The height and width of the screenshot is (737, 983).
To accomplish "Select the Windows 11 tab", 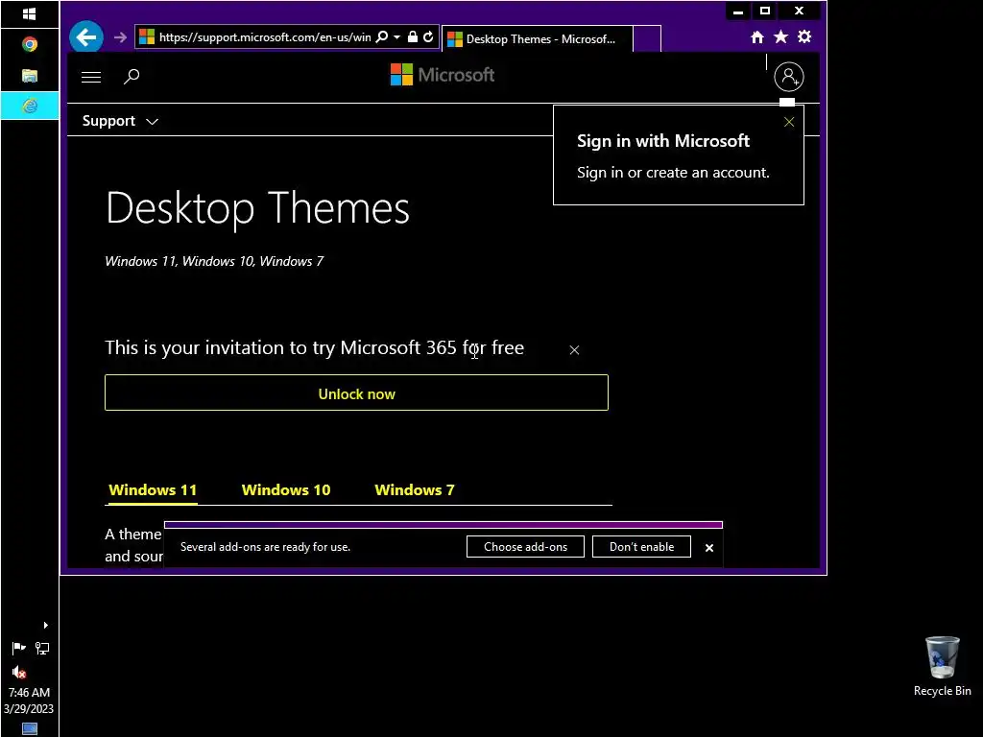I will click(x=153, y=490).
